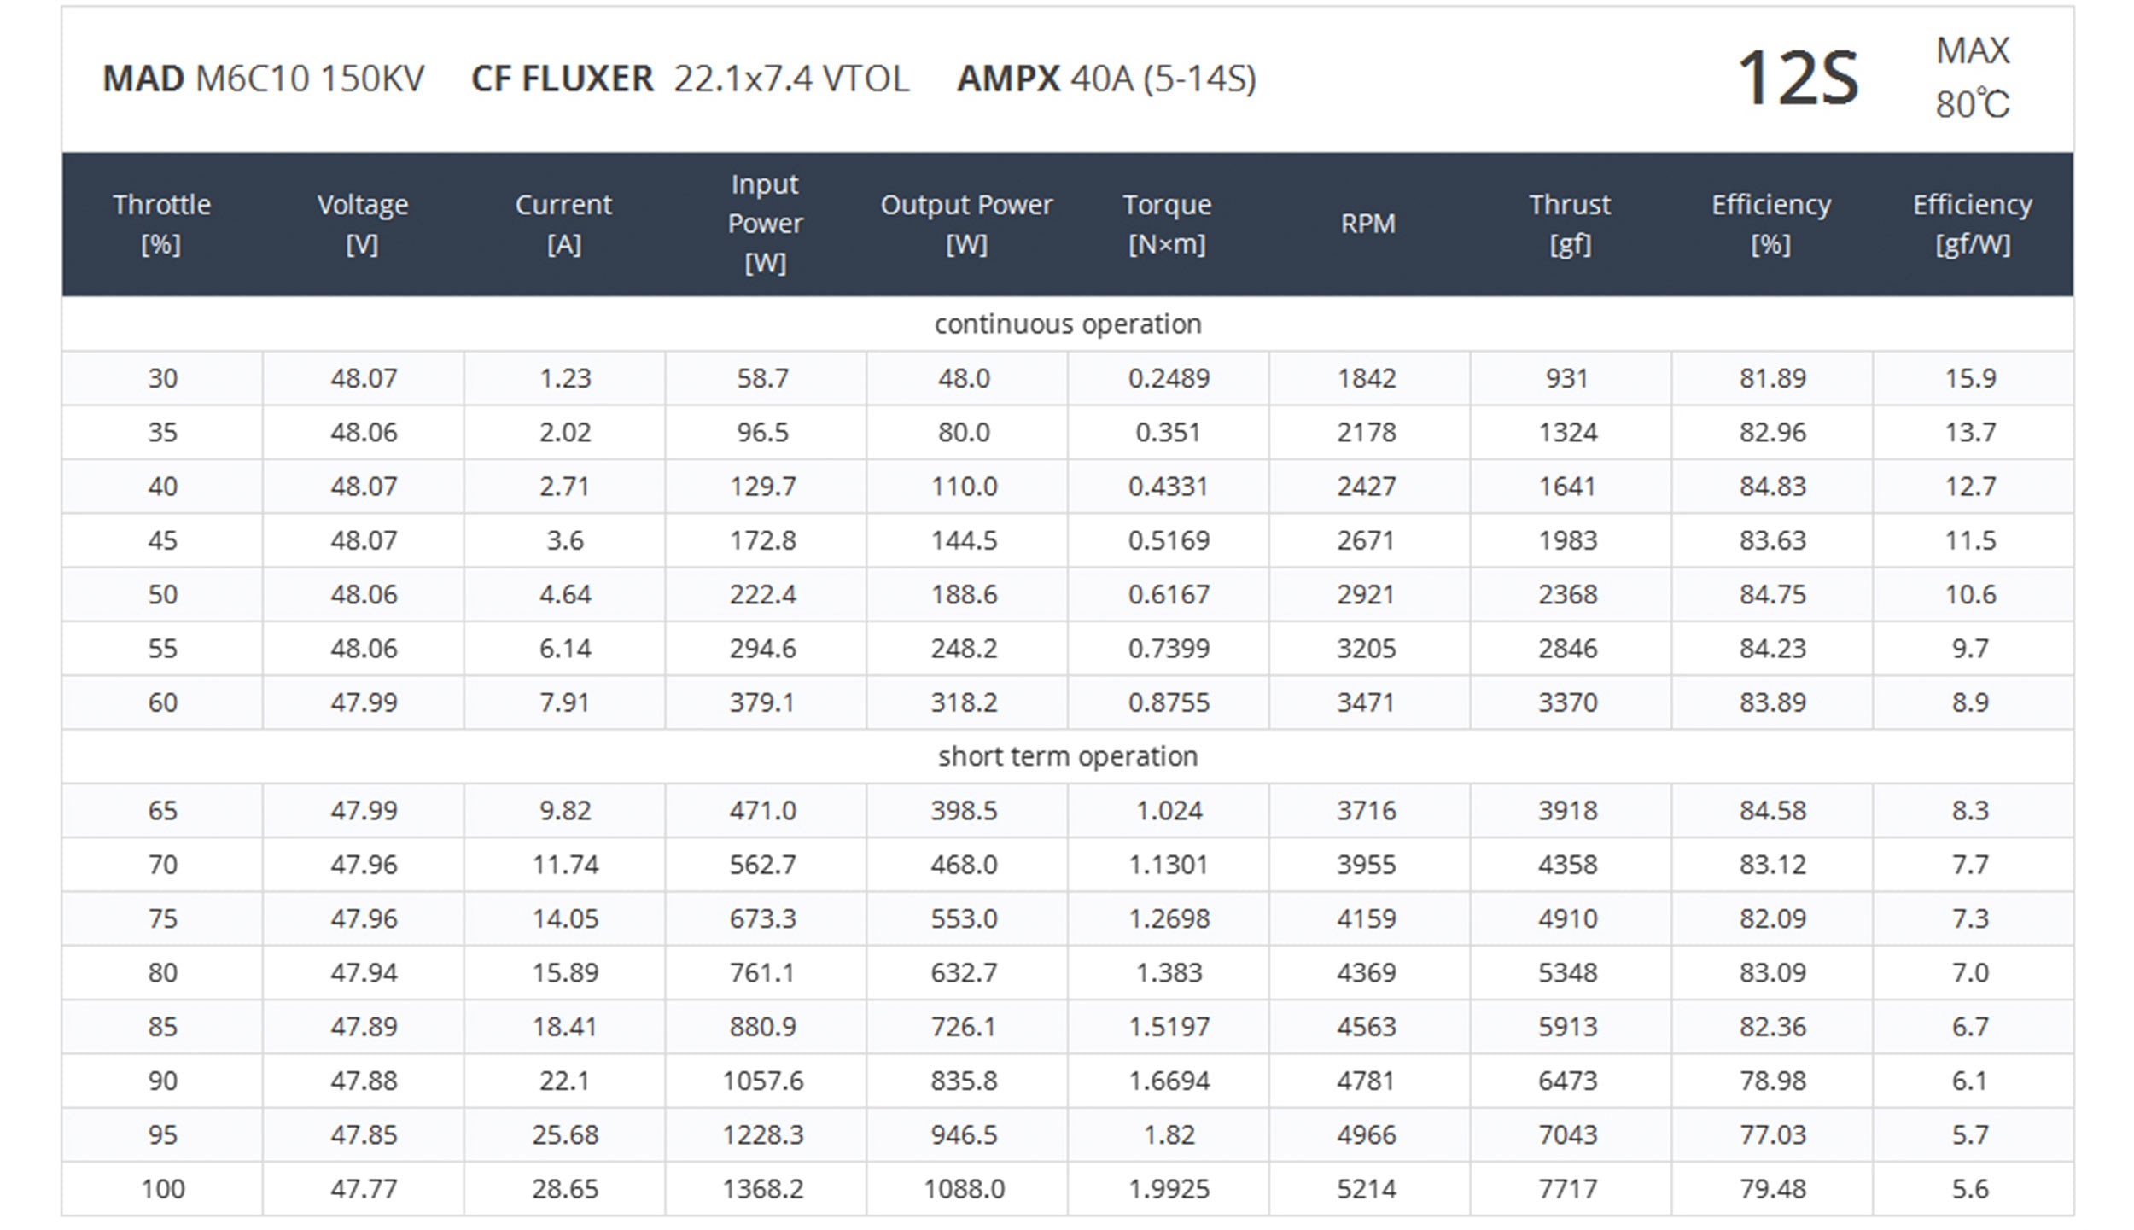This screenshot has width=2134, height=1230.
Task: Select the 7717 thrust cell at 100% throttle
Action: [1568, 1189]
